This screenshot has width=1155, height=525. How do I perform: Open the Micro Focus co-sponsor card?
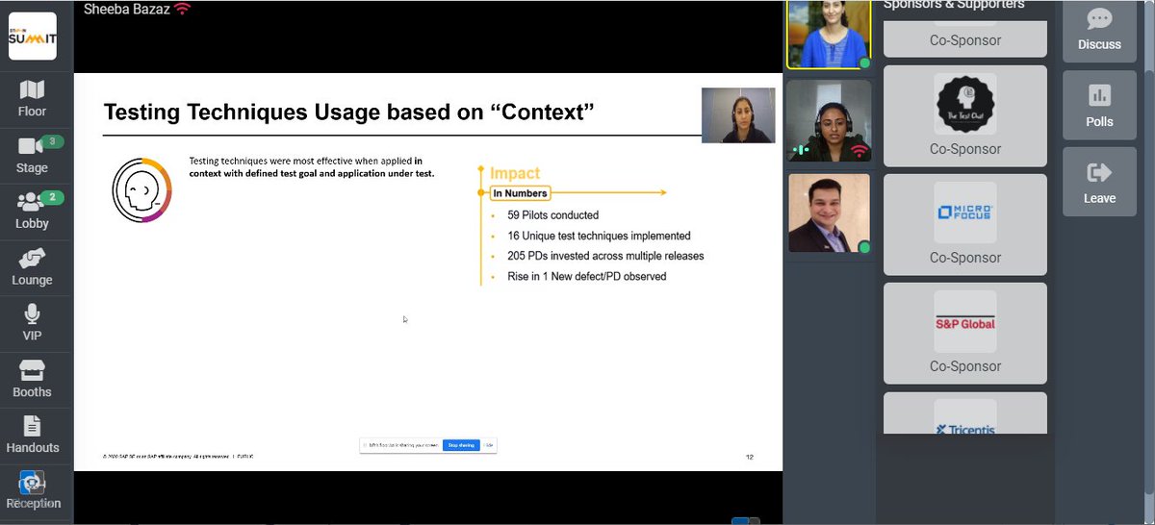tap(964, 224)
